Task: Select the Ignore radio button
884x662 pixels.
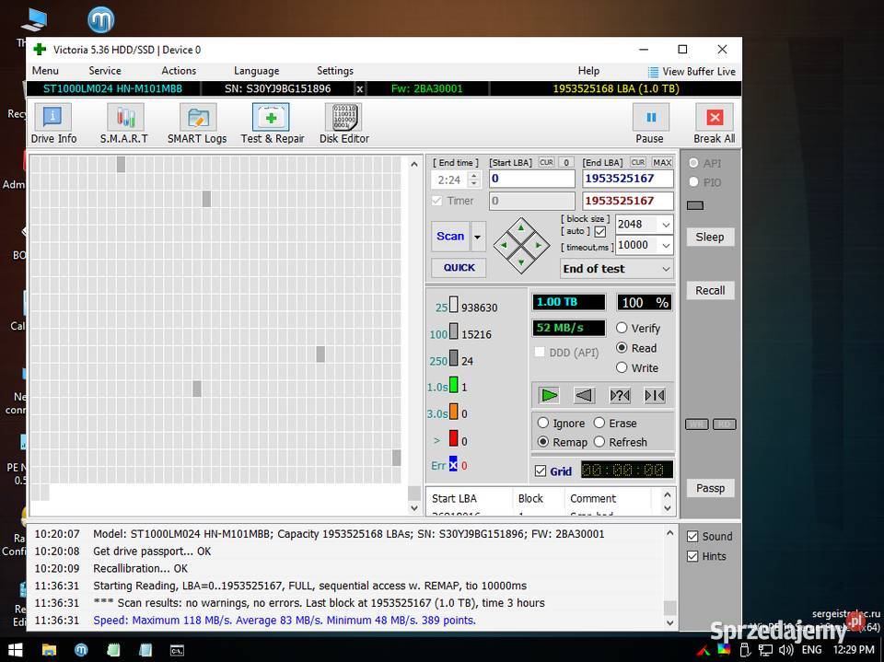Action: pos(542,423)
